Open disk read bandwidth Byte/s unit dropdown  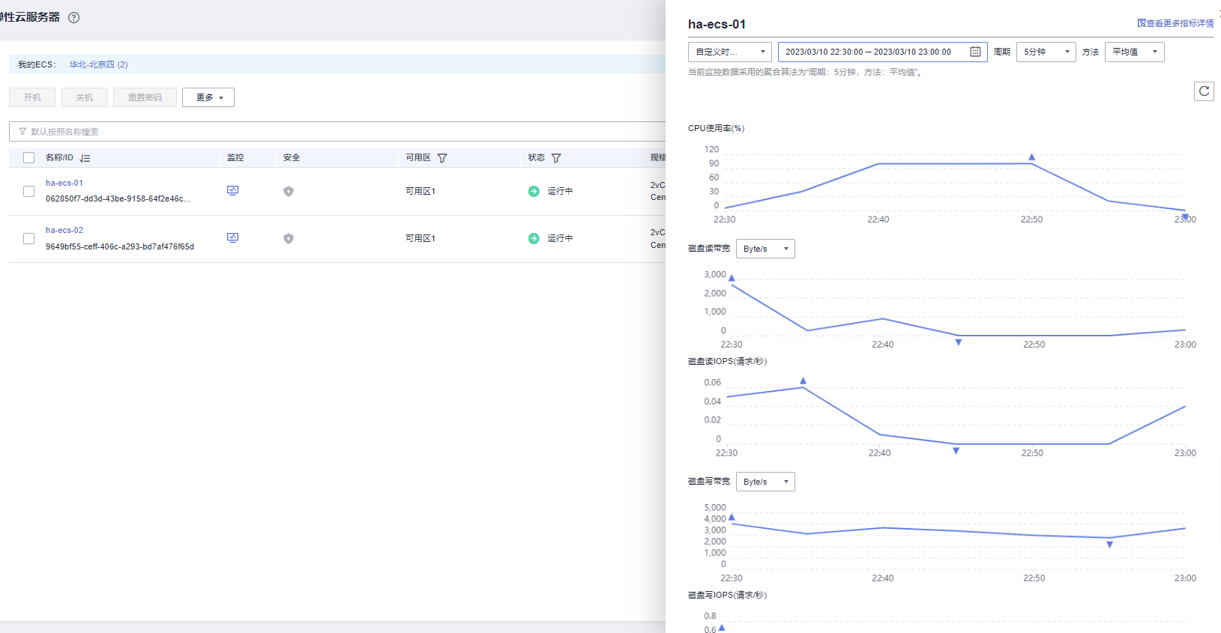tap(765, 249)
